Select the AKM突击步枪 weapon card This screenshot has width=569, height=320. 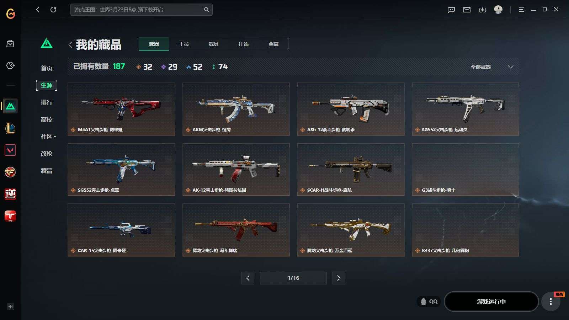[x=236, y=109]
